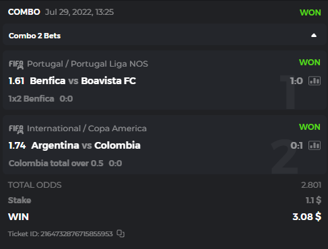
Task: Click the 1:0 final score
Action: click(296, 81)
